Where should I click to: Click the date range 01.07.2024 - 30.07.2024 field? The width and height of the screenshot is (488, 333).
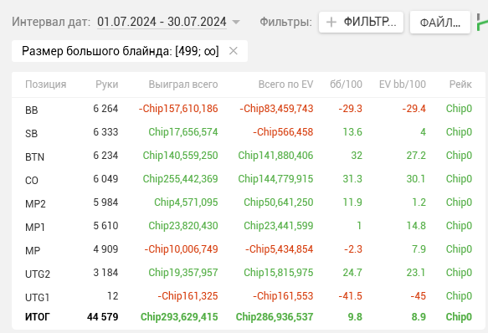coord(162,22)
